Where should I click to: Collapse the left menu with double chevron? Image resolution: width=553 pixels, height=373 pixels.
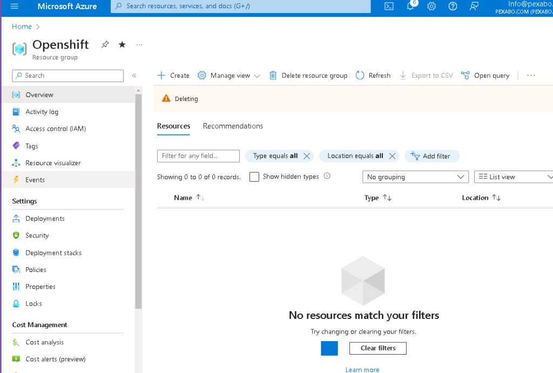[x=134, y=76]
